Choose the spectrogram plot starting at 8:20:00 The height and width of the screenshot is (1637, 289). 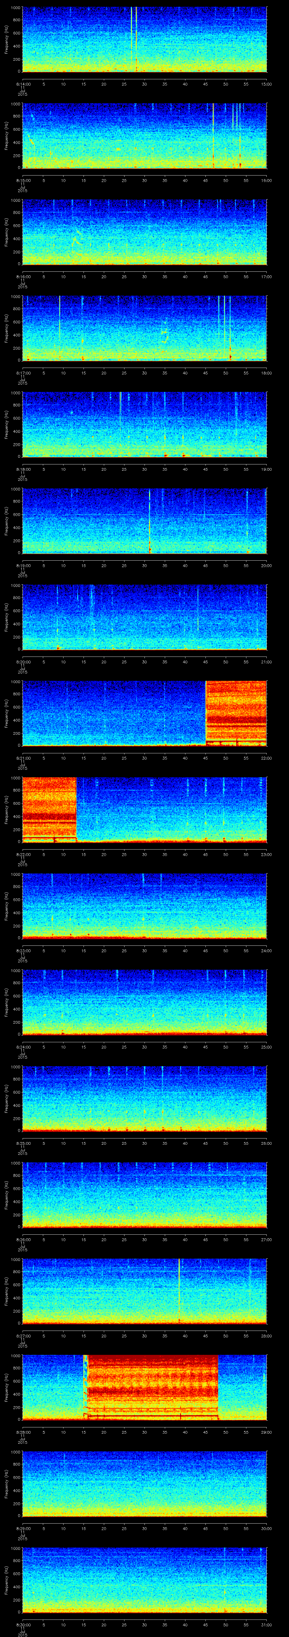pos(145,617)
